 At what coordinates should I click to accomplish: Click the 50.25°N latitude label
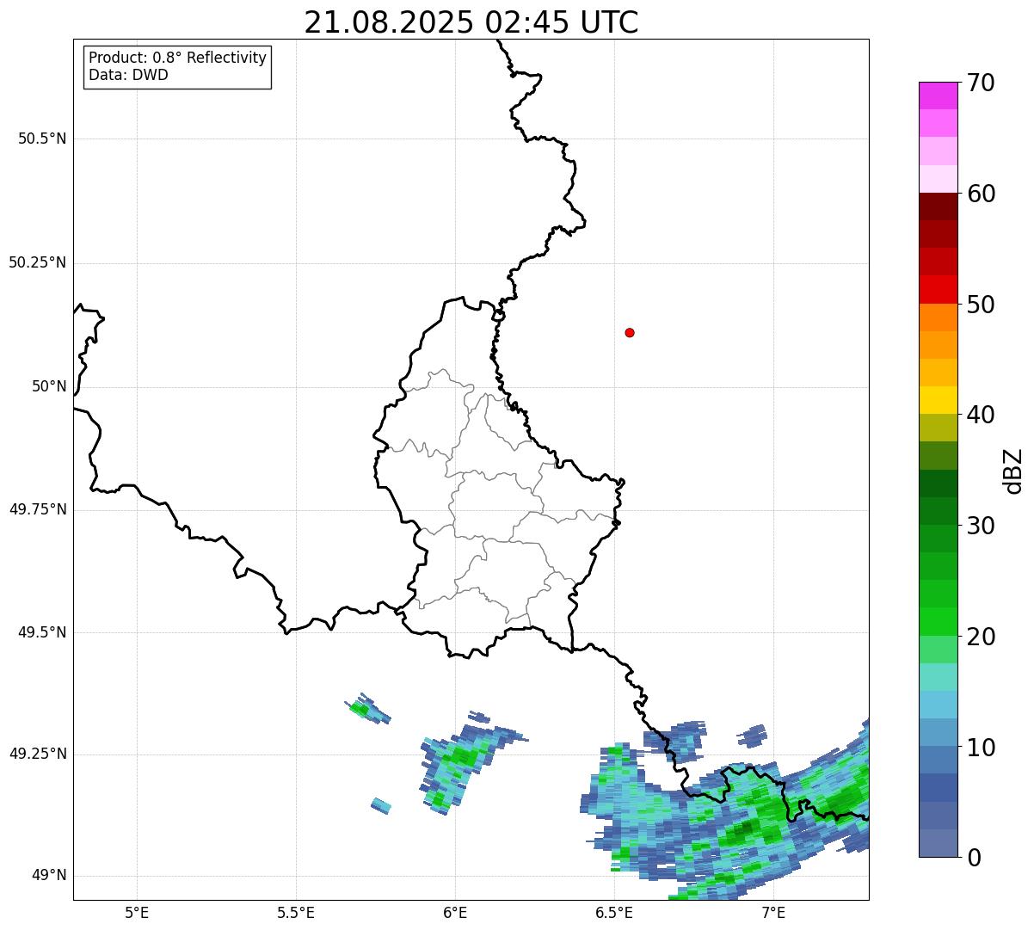coord(38,262)
